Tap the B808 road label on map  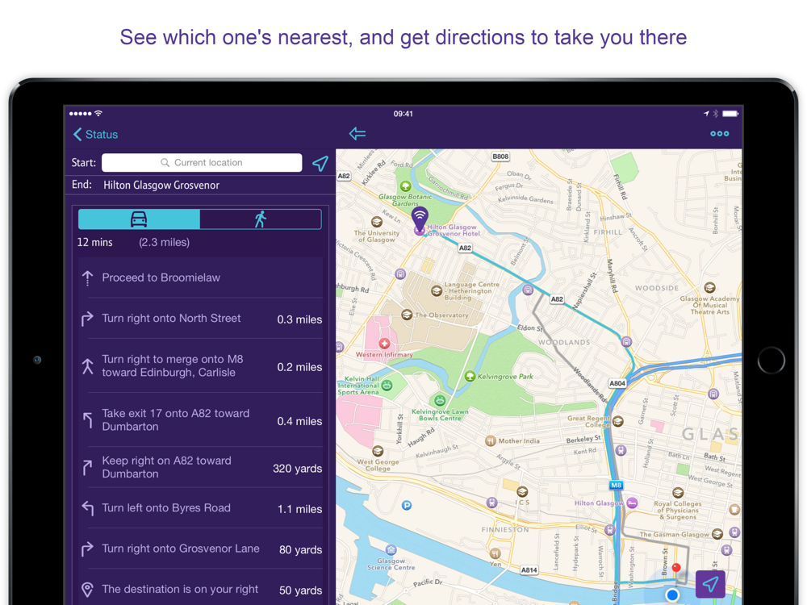pyautogui.click(x=500, y=156)
